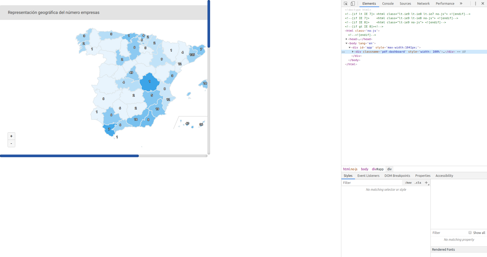Viewport: 487px width, 257px height.
Task: Collapse the body element node
Action: coord(347,43)
